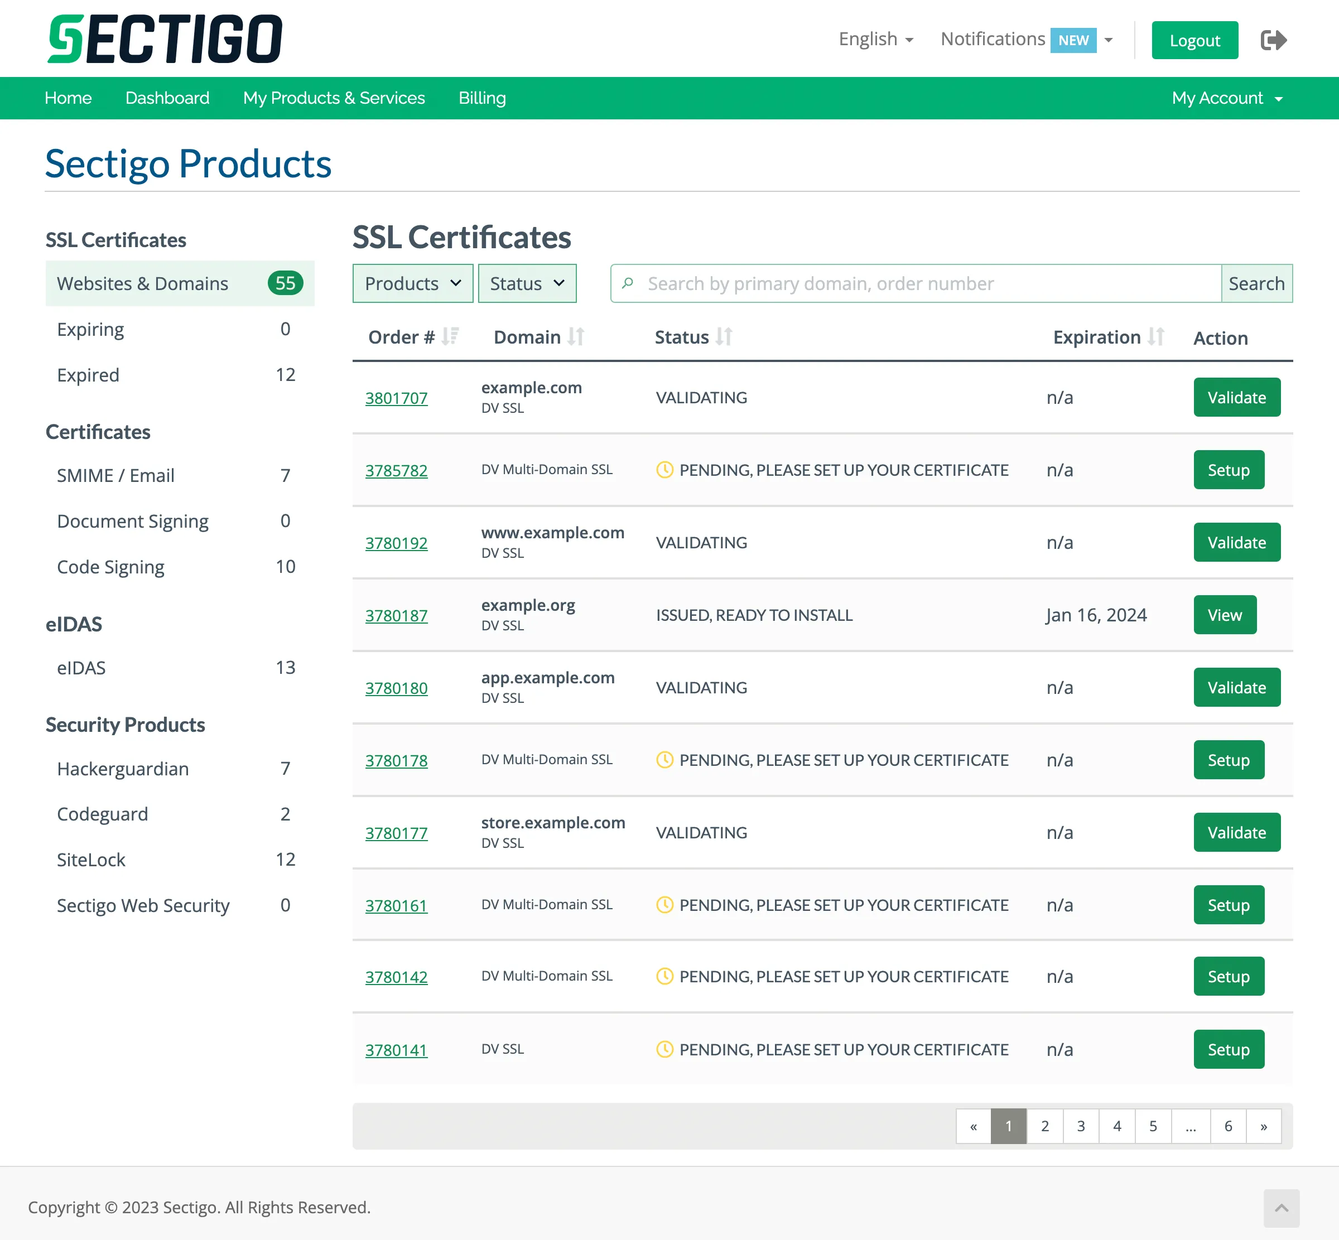1339x1240 pixels.
Task: Click the logout arrow icon top right
Action: tap(1273, 40)
